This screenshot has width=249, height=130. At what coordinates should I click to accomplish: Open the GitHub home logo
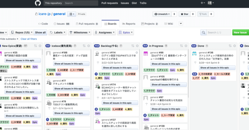pos(38,3)
